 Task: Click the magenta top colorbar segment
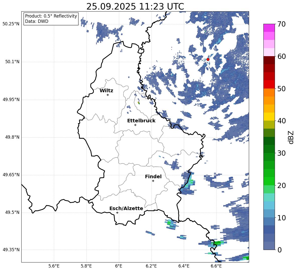pos(269,28)
